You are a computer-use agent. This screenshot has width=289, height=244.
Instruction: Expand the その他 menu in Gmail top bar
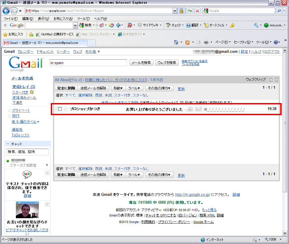pyautogui.click(x=92, y=52)
